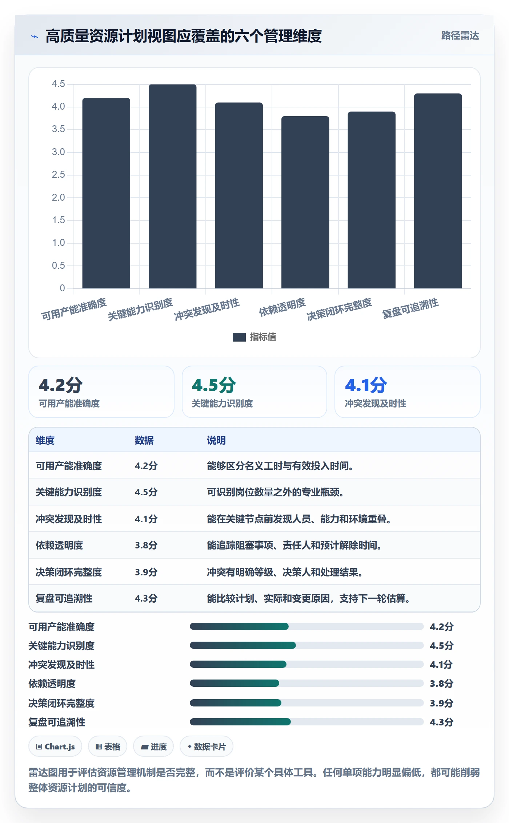Viewport: 509px width, 823px height.
Task: Click the 冲突发现及时性 bar in the chart
Action: pyautogui.click(x=239, y=196)
